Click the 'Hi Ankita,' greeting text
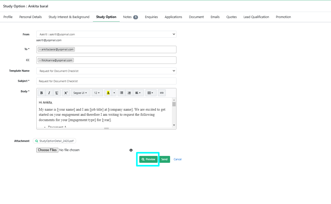 click(x=46, y=103)
